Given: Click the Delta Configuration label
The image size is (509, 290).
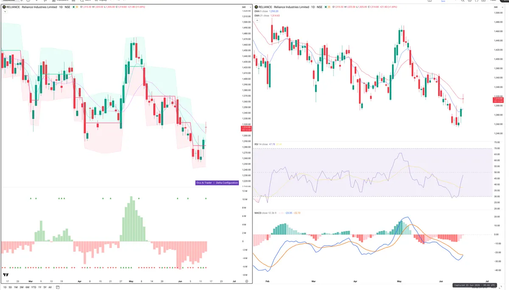Looking at the screenshot, I should coord(227,183).
